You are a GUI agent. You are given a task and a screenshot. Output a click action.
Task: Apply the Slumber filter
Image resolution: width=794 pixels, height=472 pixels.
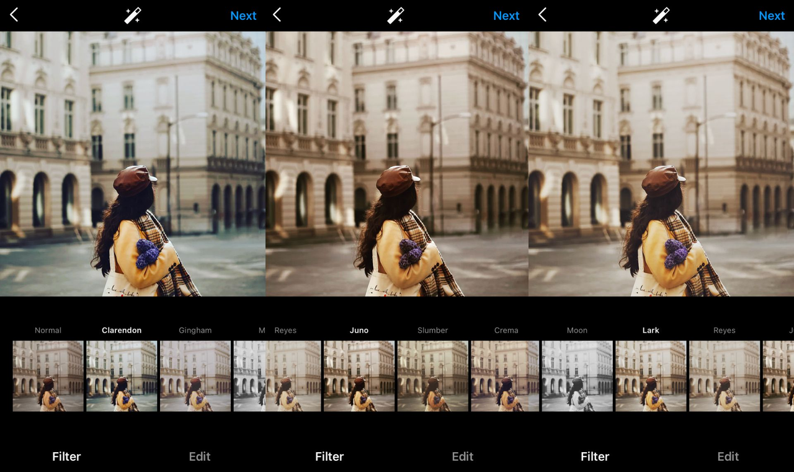(x=432, y=375)
